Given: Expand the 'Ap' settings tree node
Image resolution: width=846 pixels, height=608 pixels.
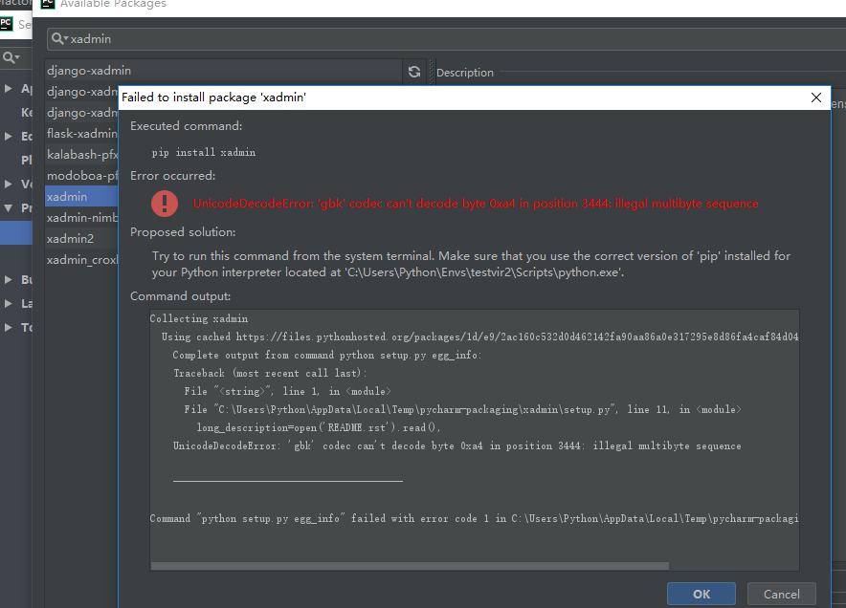Looking at the screenshot, I should click(x=8, y=88).
